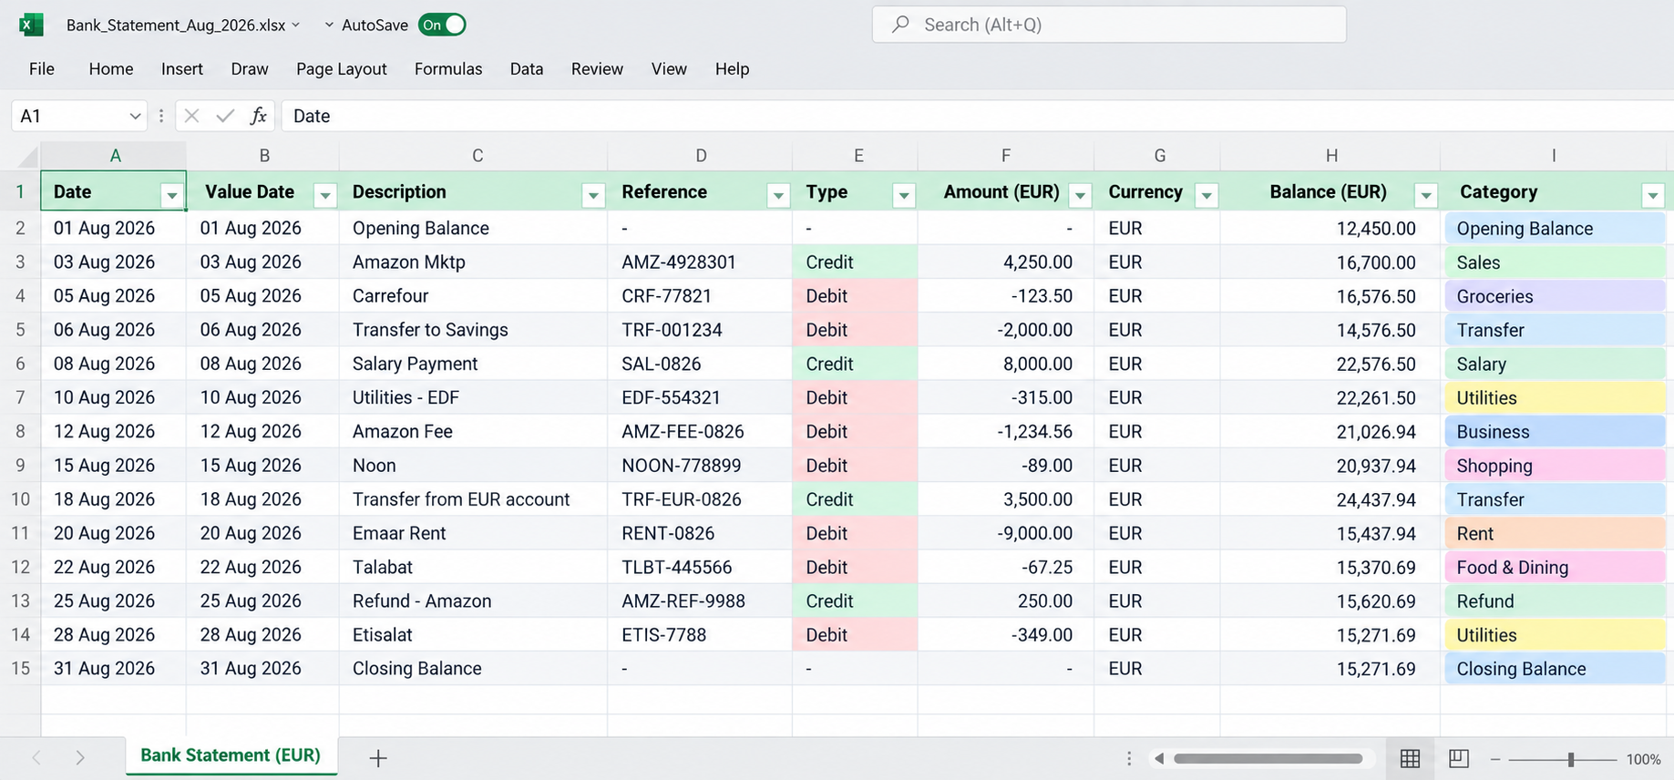Image resolution: width=1674 pixels, height=780 pixels.
Task: Expand the Name Box dropdown arrow
Action: point(135,116)
